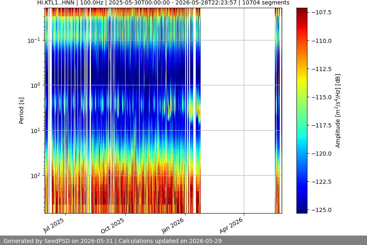Select the 'Apr 2026' x-axis label

(x=231, y=226)
